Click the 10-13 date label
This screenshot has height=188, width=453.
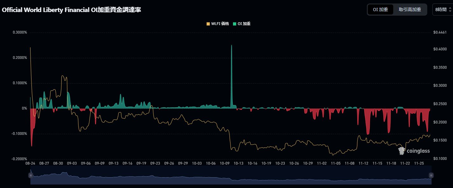click(x=238, y=164)
